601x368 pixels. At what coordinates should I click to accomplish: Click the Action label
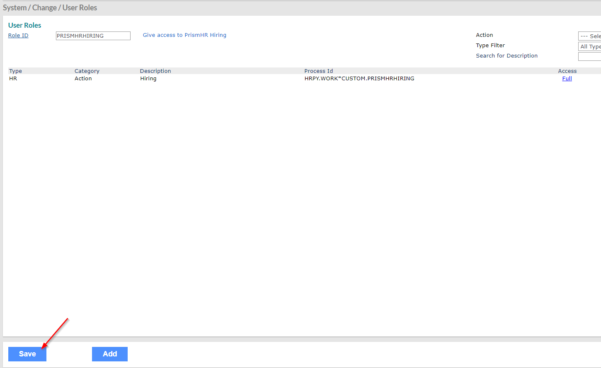click(x=485, y=35)
